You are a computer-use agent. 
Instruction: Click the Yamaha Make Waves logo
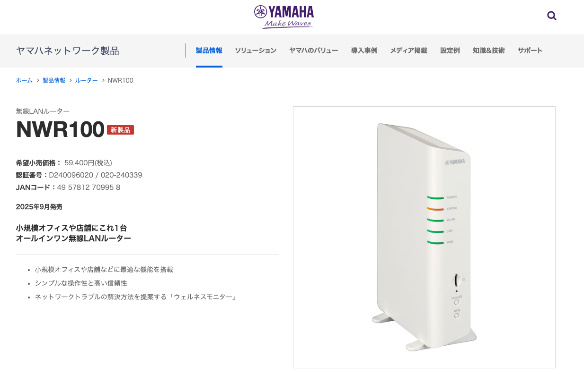[x=283, y=17]
